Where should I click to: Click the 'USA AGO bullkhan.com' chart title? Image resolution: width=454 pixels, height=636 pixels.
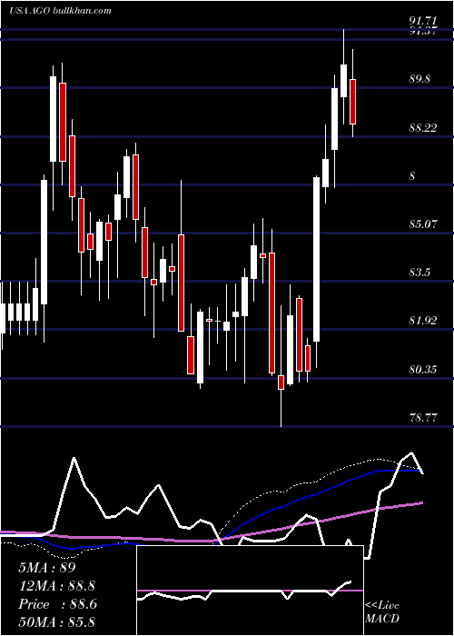[x=60, y=11]
